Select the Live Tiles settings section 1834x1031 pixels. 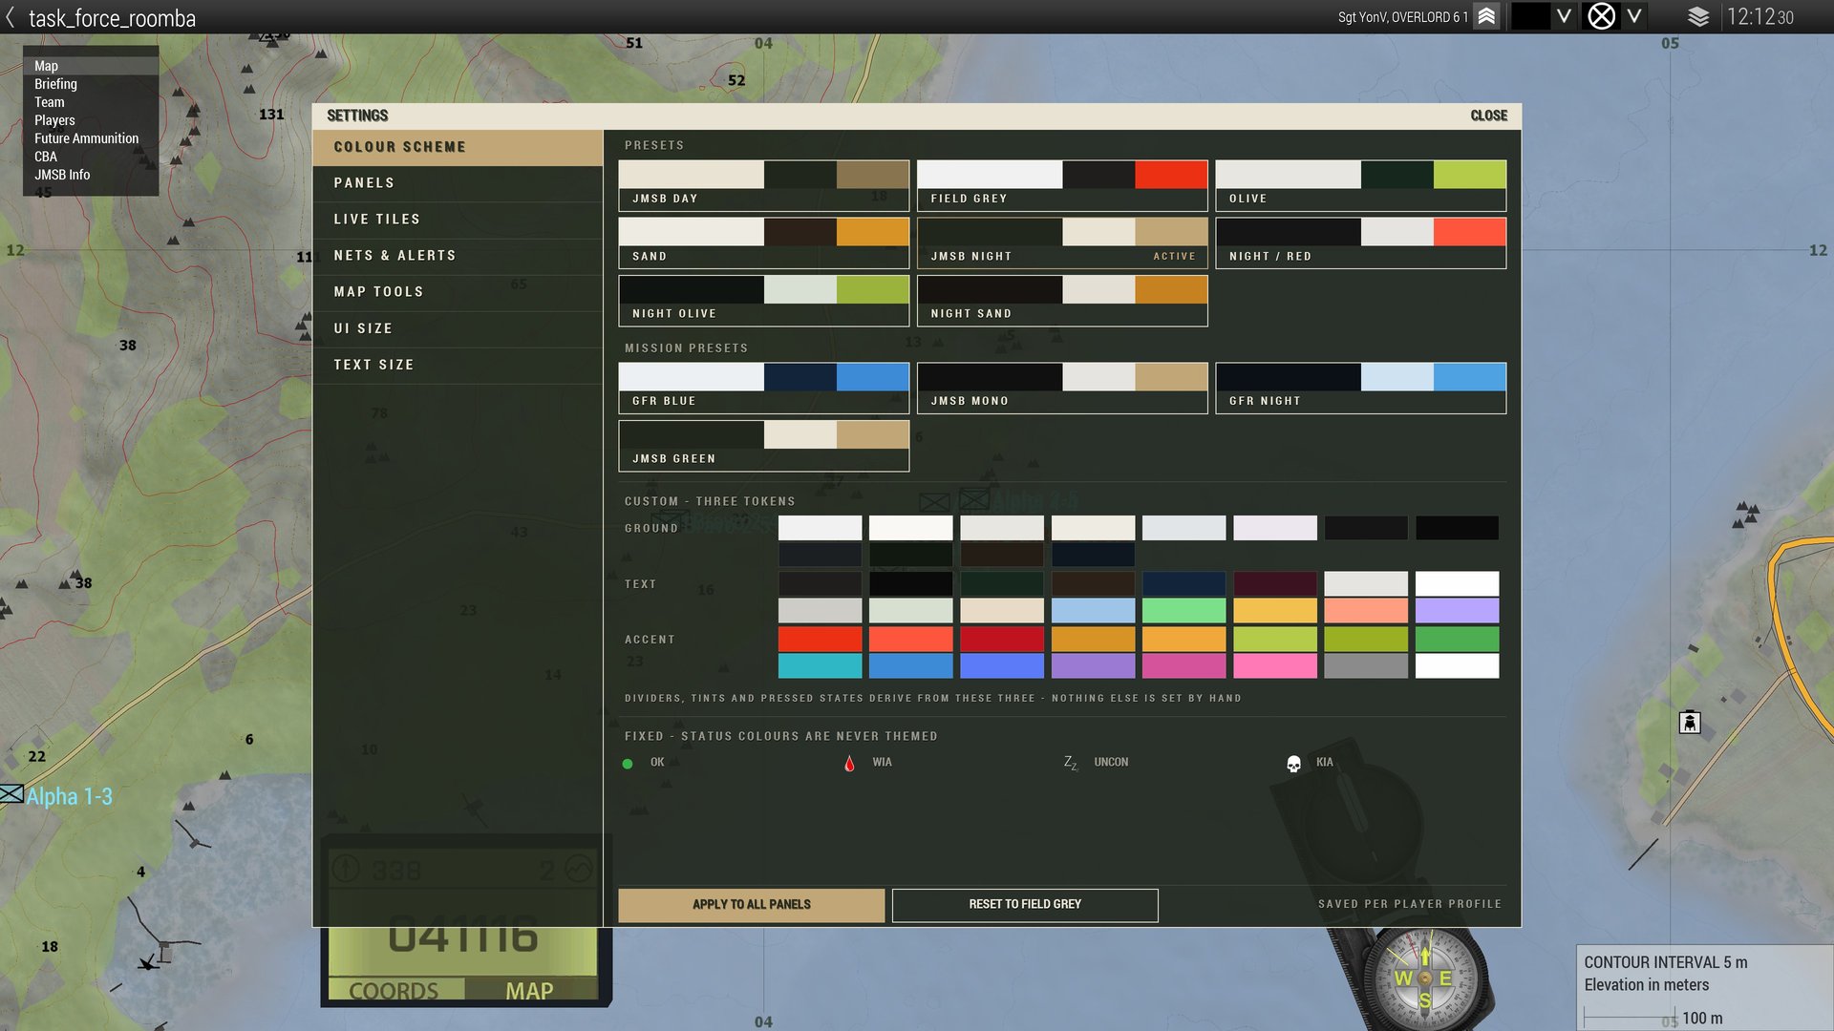pyautogui.click(x=458, y=220)
